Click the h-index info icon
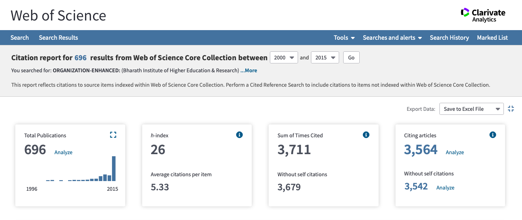 pyautogui.click(x=239, y=135)
